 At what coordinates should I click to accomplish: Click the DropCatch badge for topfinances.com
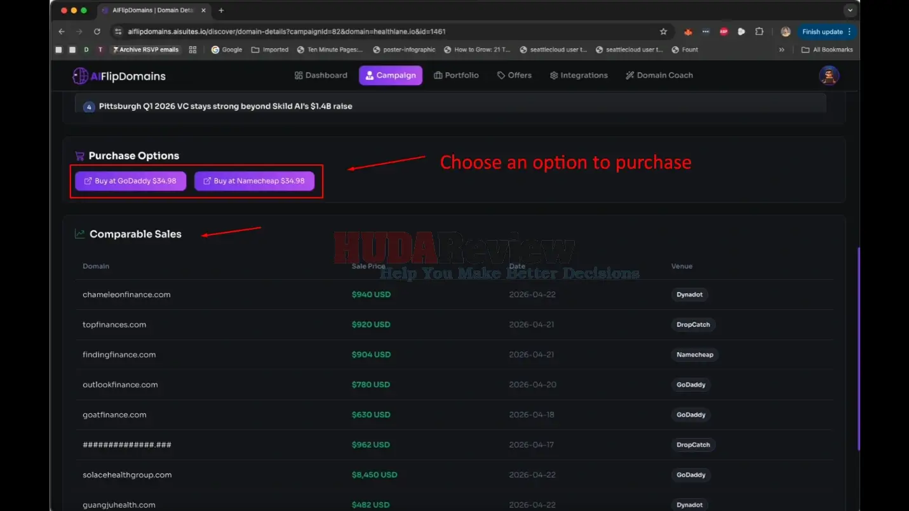(x=693, y=324)
